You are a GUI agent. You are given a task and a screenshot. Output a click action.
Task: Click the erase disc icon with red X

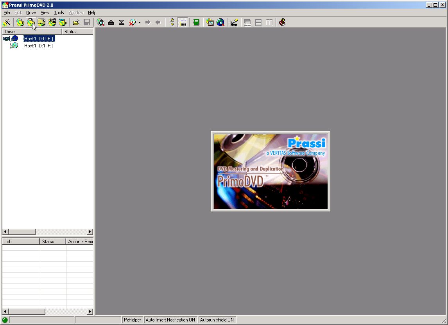click(132, 22)
